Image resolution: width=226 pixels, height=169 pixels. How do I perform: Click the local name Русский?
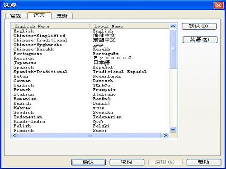[x=113, y=58]
